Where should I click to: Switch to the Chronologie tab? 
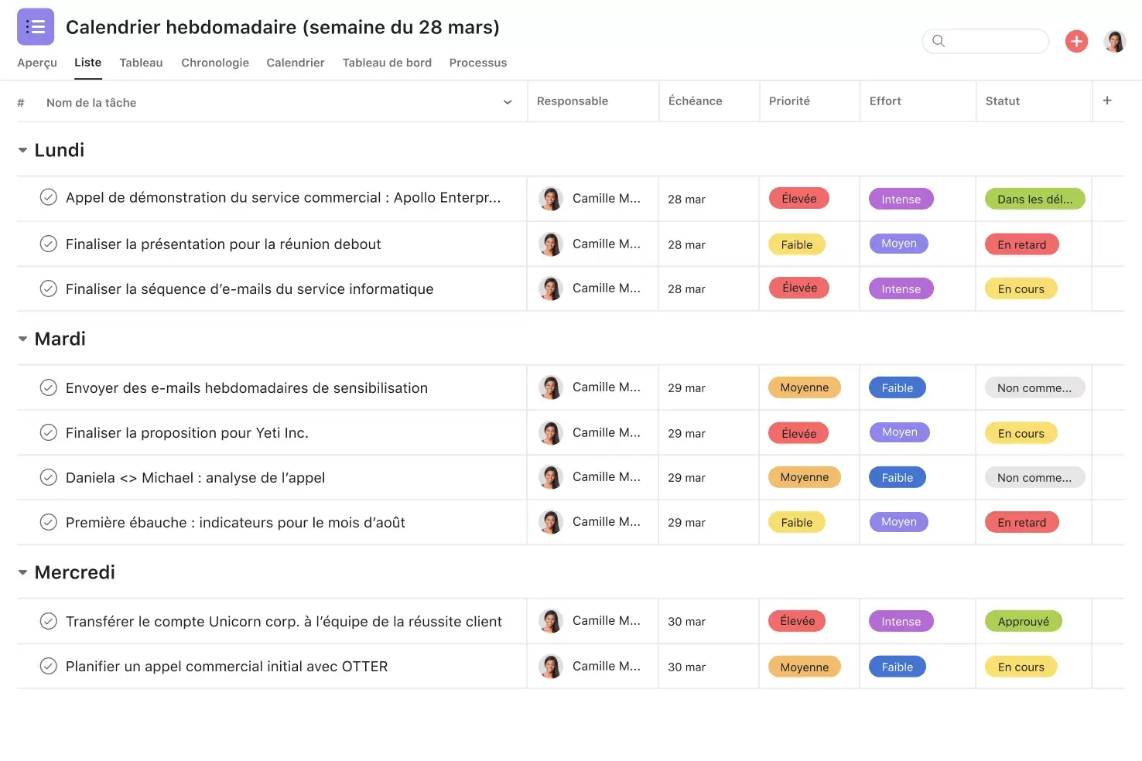point(215,63)
